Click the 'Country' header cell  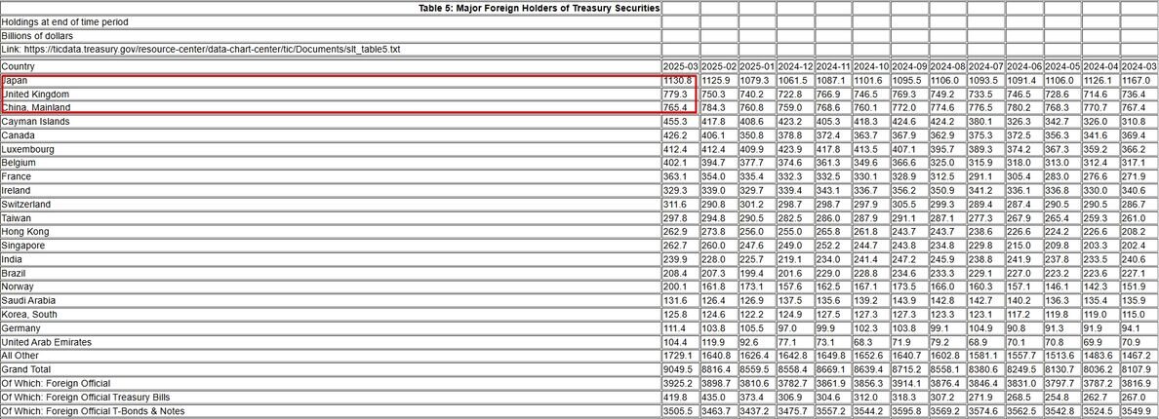[331, 66]
